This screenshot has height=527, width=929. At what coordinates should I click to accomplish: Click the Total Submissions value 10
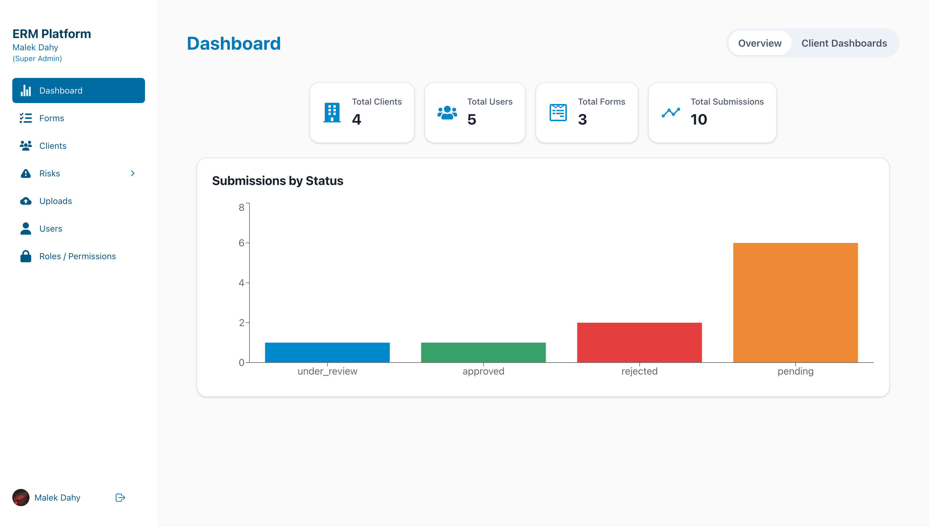coord(699,119)
